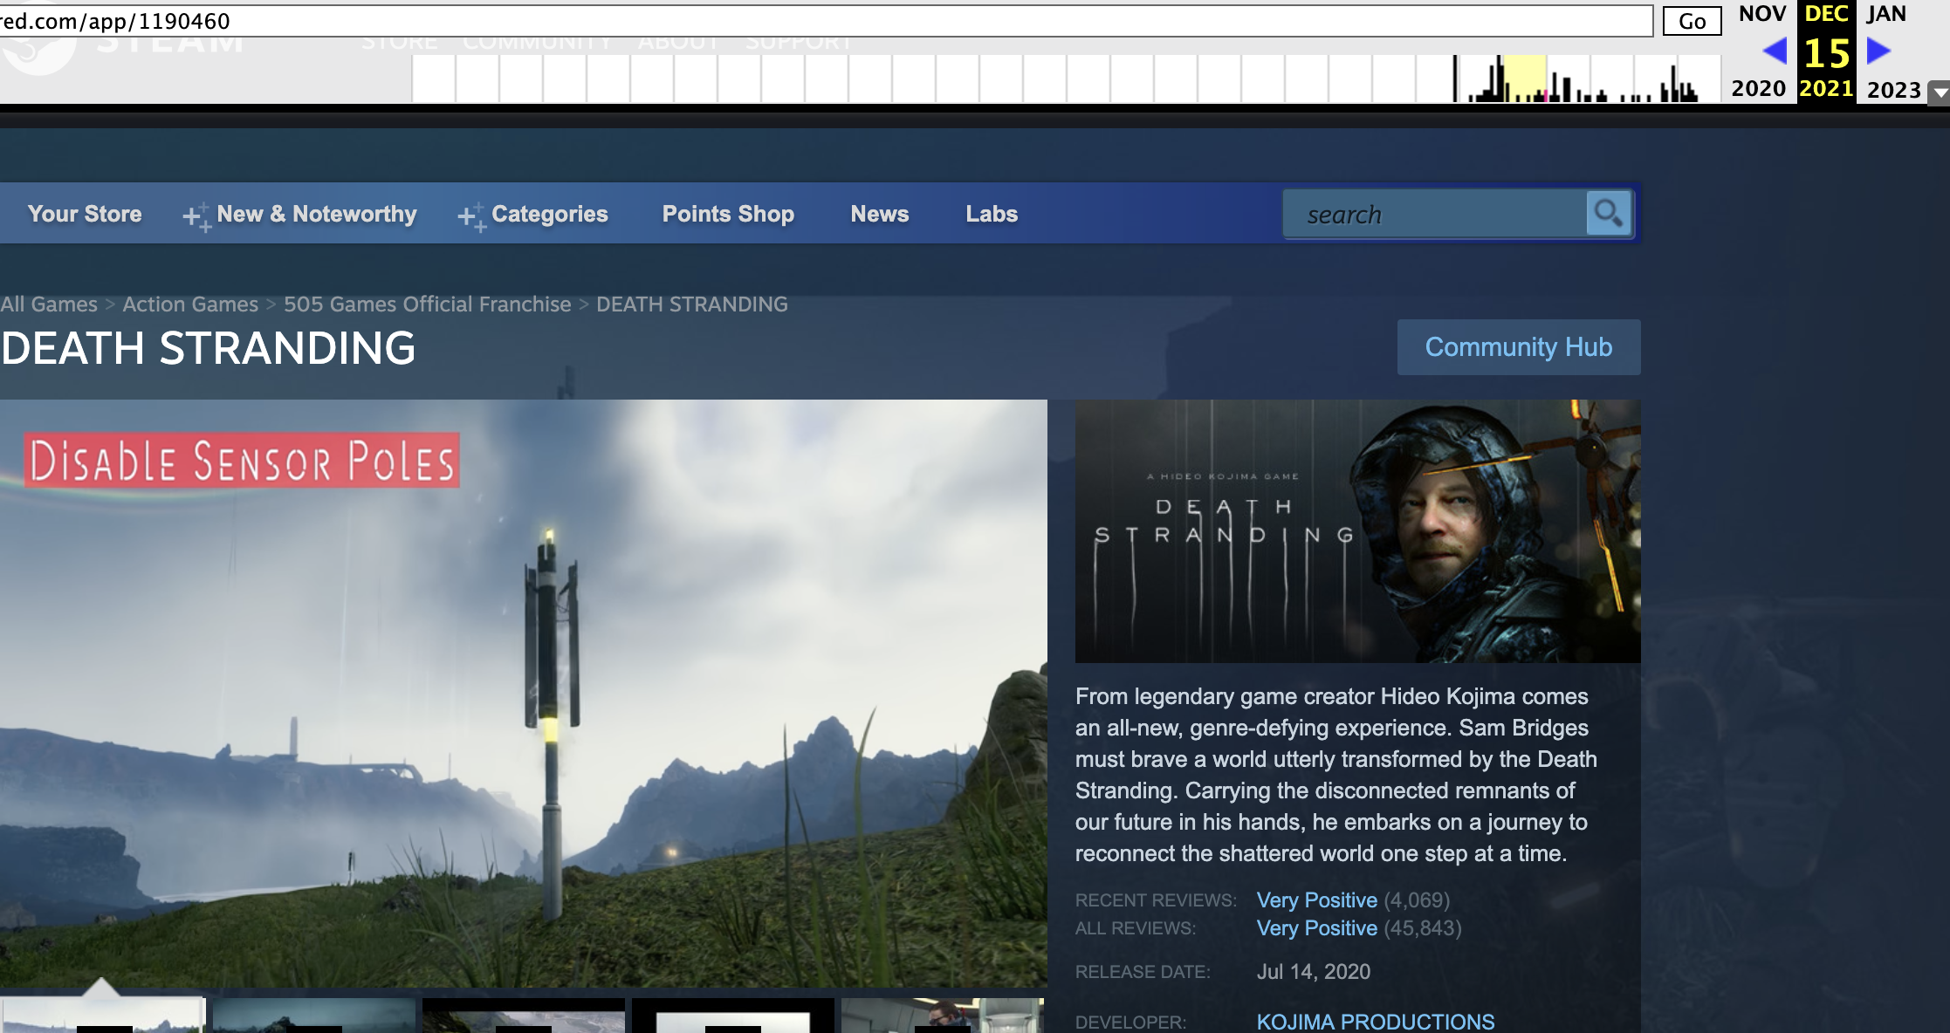Click the highlighted 2021 year in the timeline graph
This screenshot has height=1033, width=1950.
[x=1526, y=79]
